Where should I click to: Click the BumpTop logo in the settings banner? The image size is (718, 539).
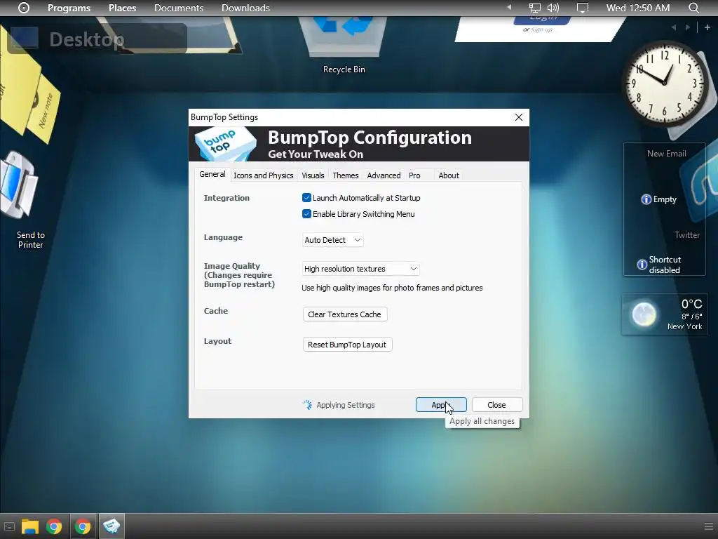click(225, 144)
